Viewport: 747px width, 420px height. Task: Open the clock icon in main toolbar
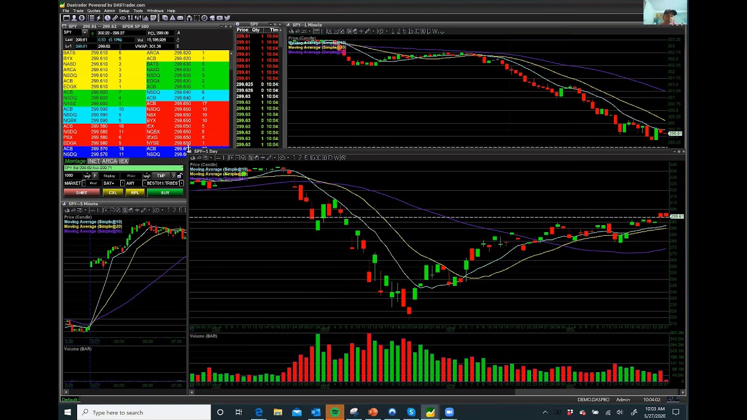[107, 18]
